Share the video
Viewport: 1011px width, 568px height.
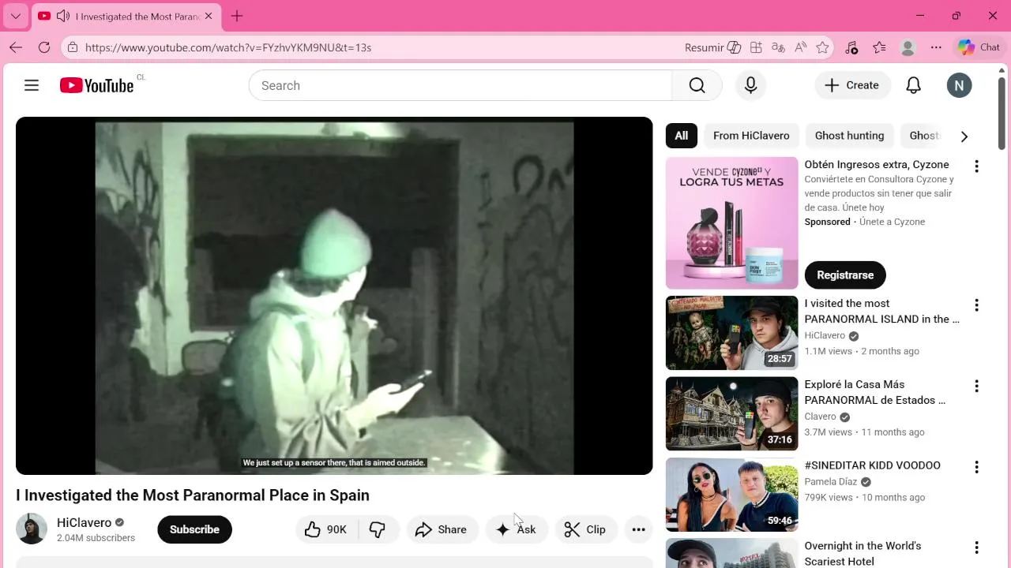[442, 529]
